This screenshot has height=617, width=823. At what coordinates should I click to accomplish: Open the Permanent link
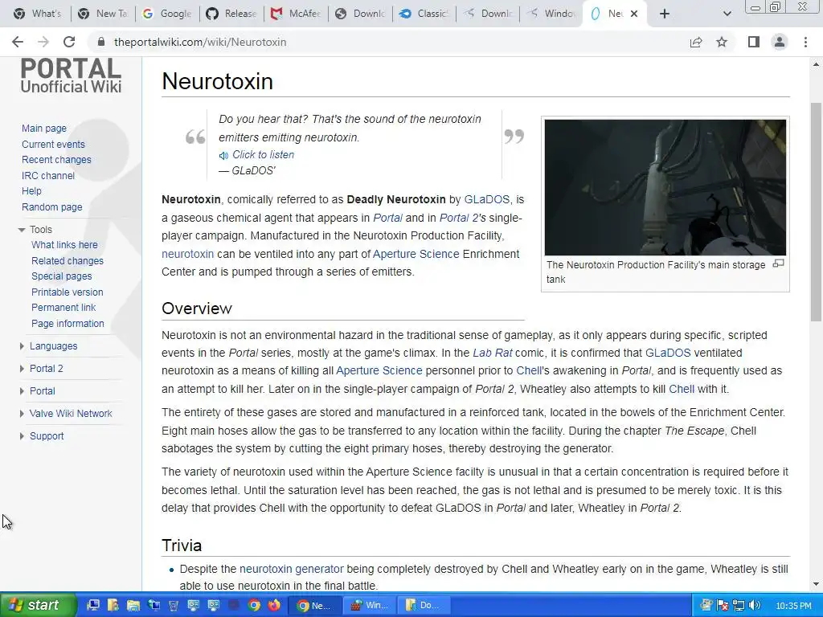pyautogui.click(x=63, y=308)
